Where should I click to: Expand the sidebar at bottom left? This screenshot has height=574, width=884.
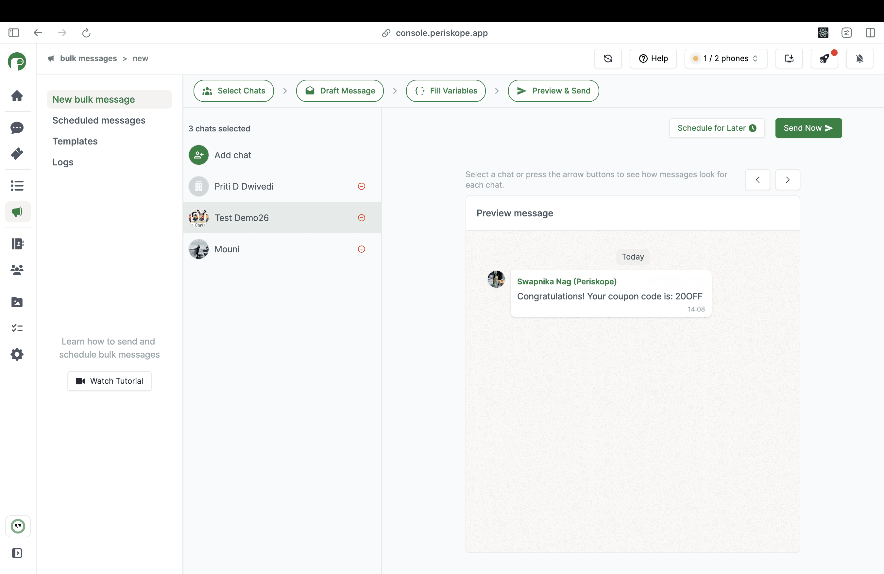pyautogui.click(x=17, y=553)
